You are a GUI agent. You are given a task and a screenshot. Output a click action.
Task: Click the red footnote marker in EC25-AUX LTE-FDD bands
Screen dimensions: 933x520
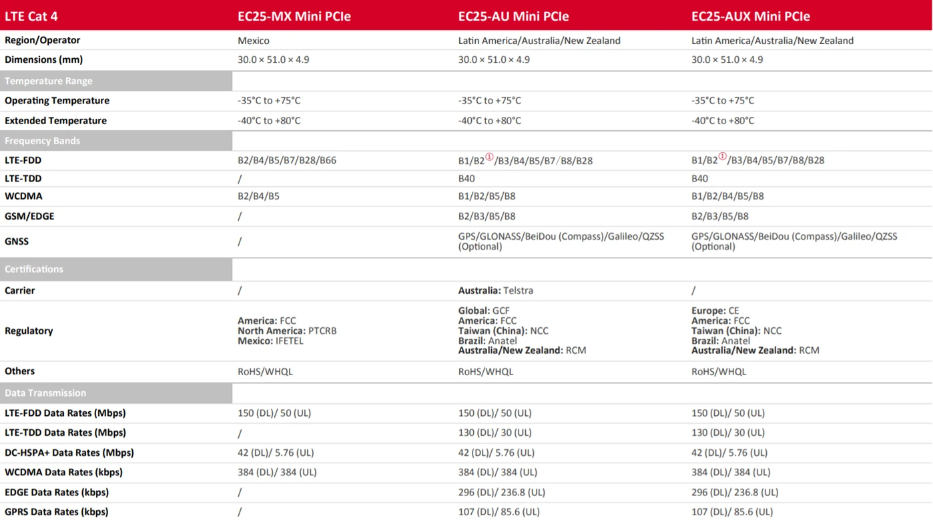coord(722,158)
